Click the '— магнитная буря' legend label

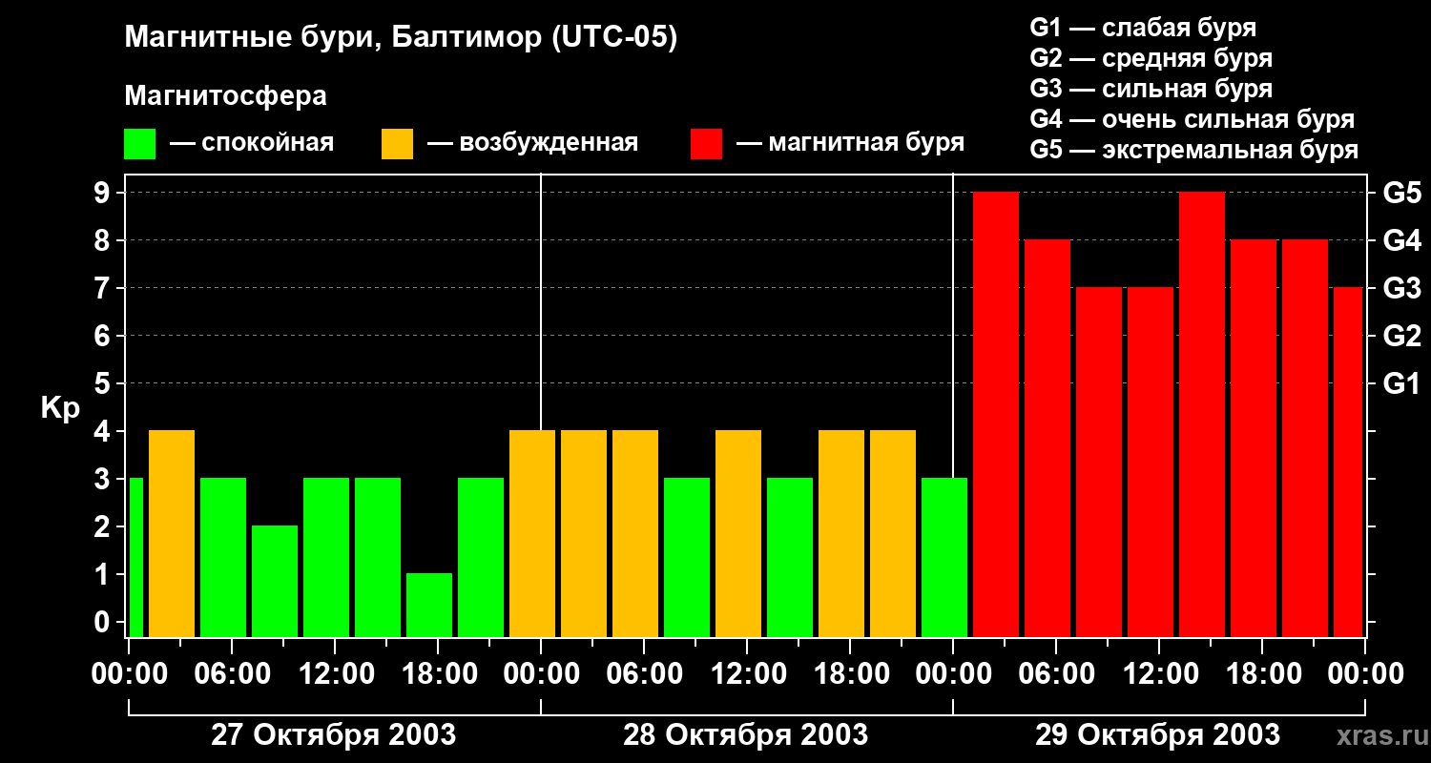850,143
